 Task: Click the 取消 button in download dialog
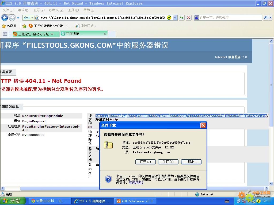click(191, 162)
